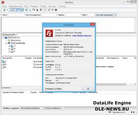Screen dimensions: 138x115
Task: Click the Disconnect from server icon
Action: pyautogui.click(x=37, y=10)
